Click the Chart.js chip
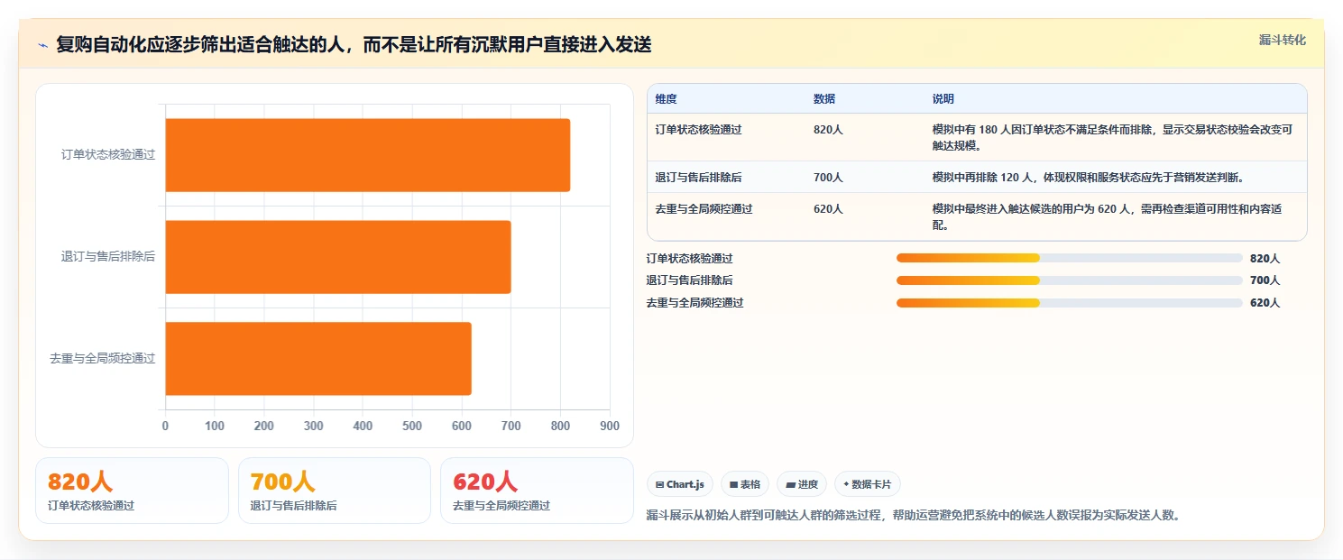Screen dimensions: 1343x560 point(680,484)
